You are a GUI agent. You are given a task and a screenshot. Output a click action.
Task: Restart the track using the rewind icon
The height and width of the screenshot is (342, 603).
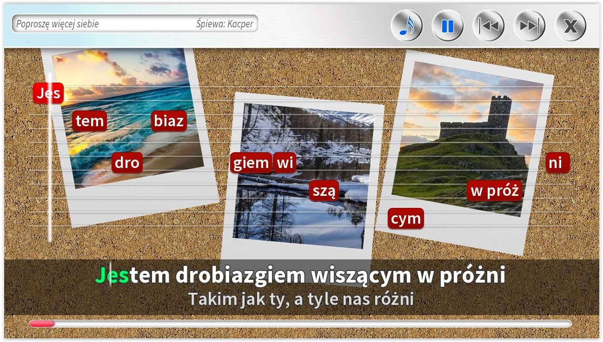point(488,26)
